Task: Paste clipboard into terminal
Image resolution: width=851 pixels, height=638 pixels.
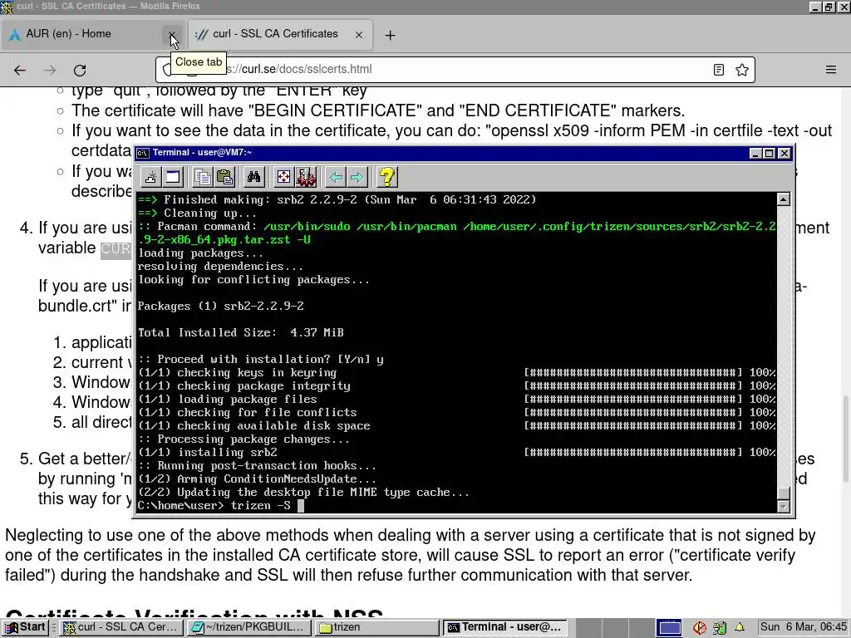Action: pos(224,177)
